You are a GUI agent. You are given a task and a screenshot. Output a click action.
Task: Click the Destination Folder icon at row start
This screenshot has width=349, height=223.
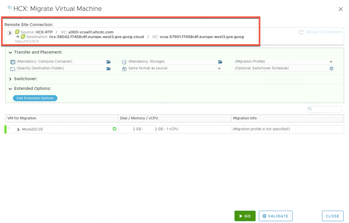click(13, 69)
